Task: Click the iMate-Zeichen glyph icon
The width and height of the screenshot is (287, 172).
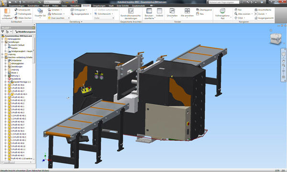Action: (x=16, y=18)
